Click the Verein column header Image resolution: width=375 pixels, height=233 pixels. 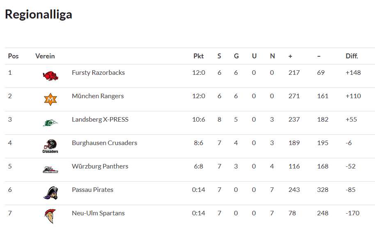click(45, 56)
